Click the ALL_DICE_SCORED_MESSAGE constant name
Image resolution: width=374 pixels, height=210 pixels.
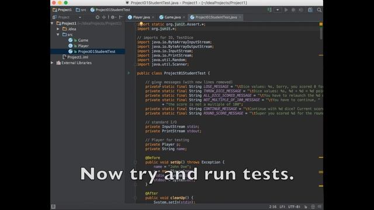click(227, 96)
